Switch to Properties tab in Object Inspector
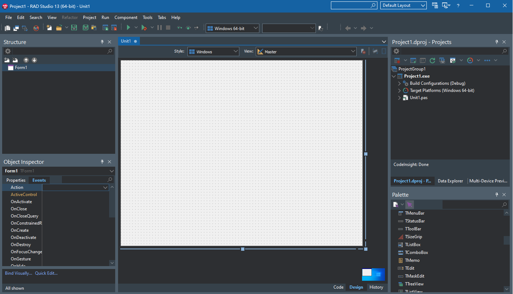 click(x=16, y=180)
